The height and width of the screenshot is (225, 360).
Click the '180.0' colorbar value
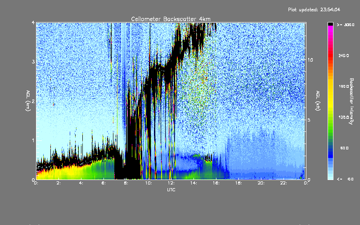click(343, 86)
